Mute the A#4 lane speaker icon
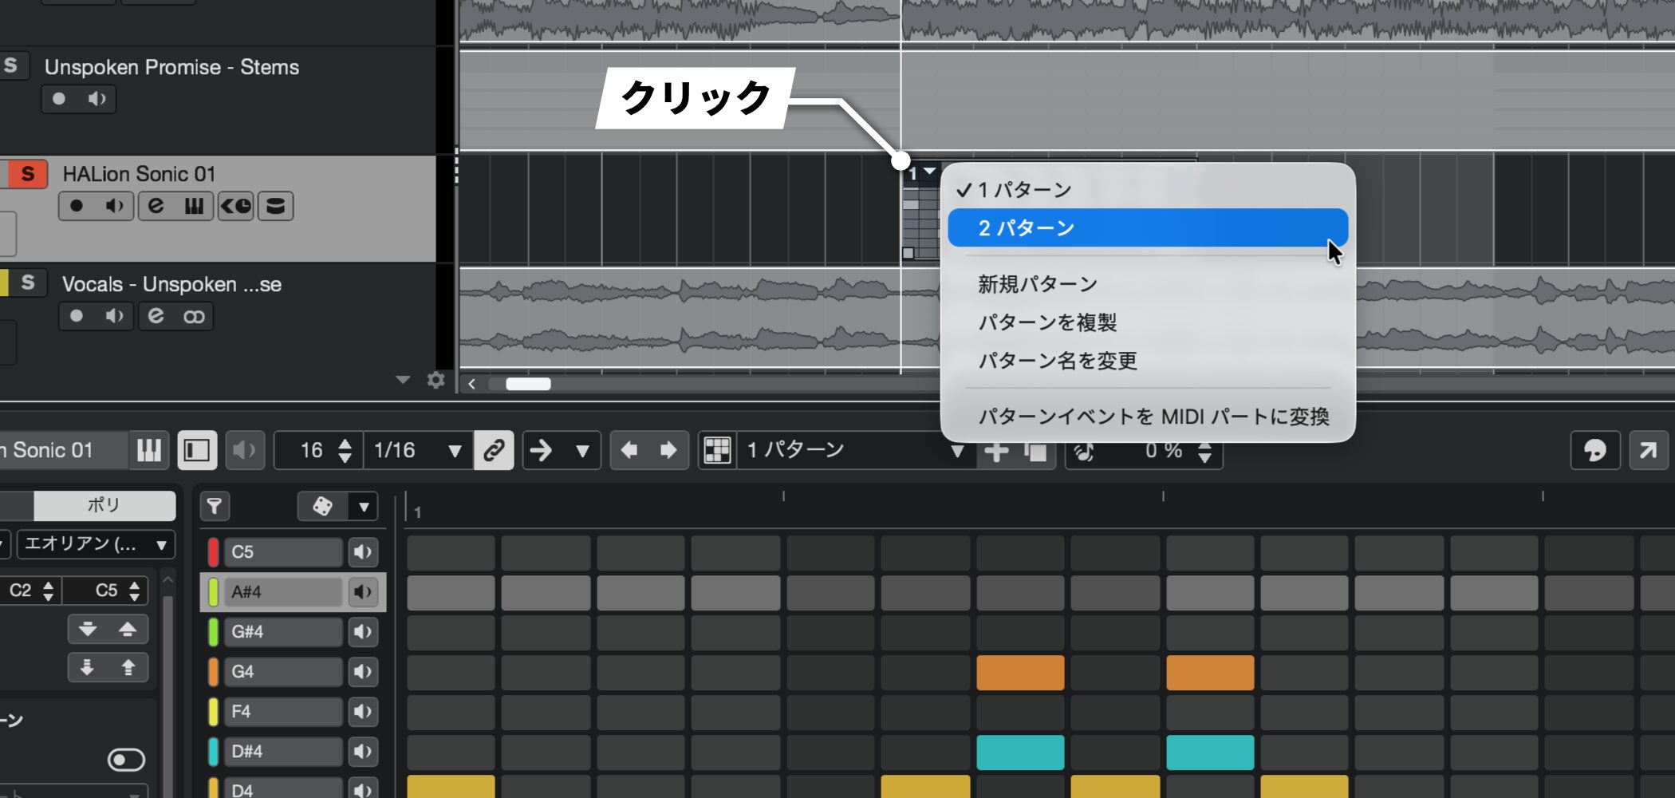 363,592
